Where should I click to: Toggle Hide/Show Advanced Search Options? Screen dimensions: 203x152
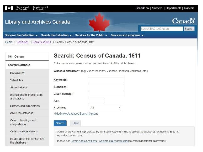tap(76, 114)
